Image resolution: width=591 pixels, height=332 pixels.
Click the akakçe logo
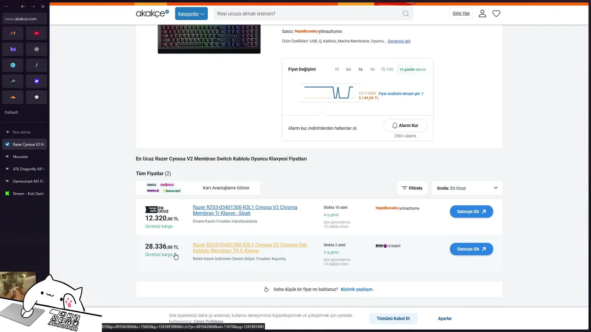(x=152, y=13)
